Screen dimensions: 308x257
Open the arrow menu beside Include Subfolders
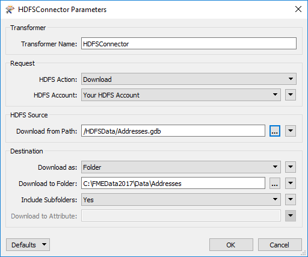291,199
